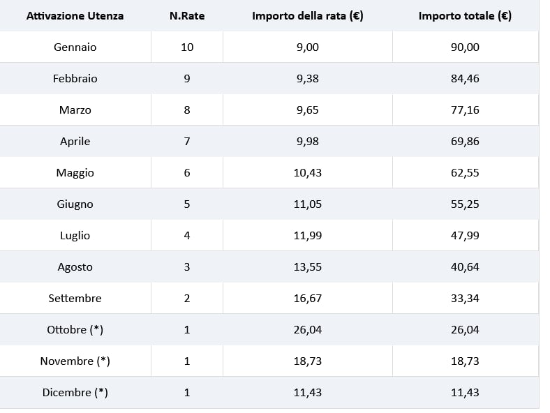550x413 pixels.
Task: Select the Gennaio row label
Action: coord(75,47)
